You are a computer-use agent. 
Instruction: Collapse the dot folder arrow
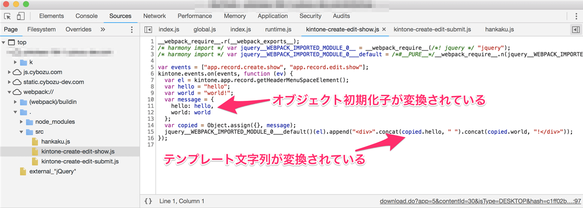coord(15,112)
